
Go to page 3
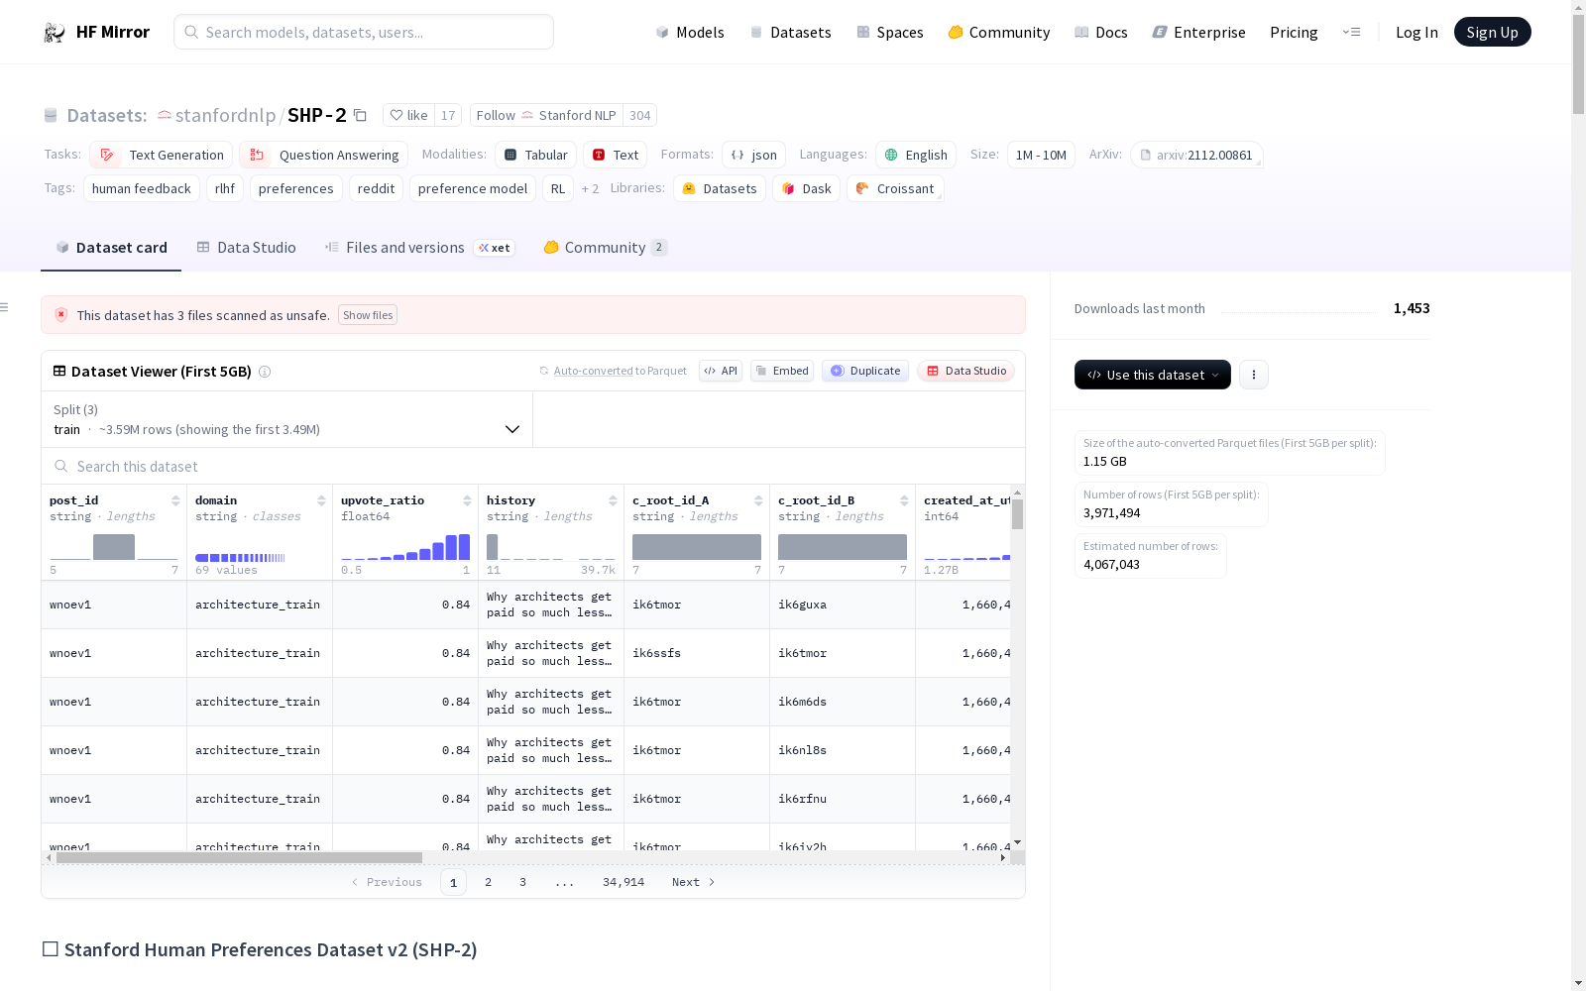pos(522,882)
